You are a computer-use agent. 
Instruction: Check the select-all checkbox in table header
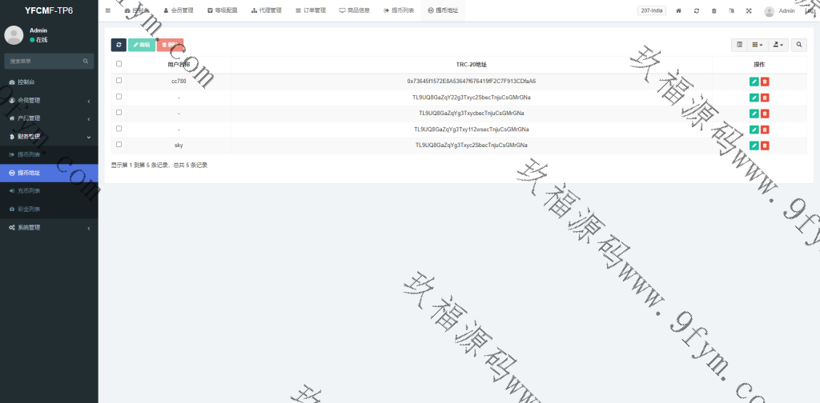pos(119,64)
